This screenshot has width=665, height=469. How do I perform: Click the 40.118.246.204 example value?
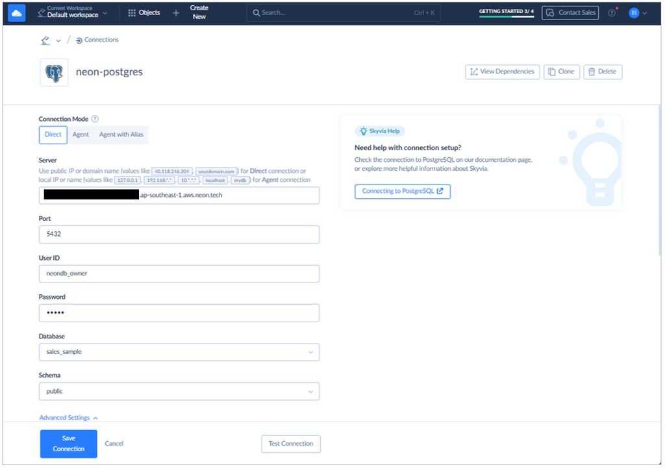(171, 171)
